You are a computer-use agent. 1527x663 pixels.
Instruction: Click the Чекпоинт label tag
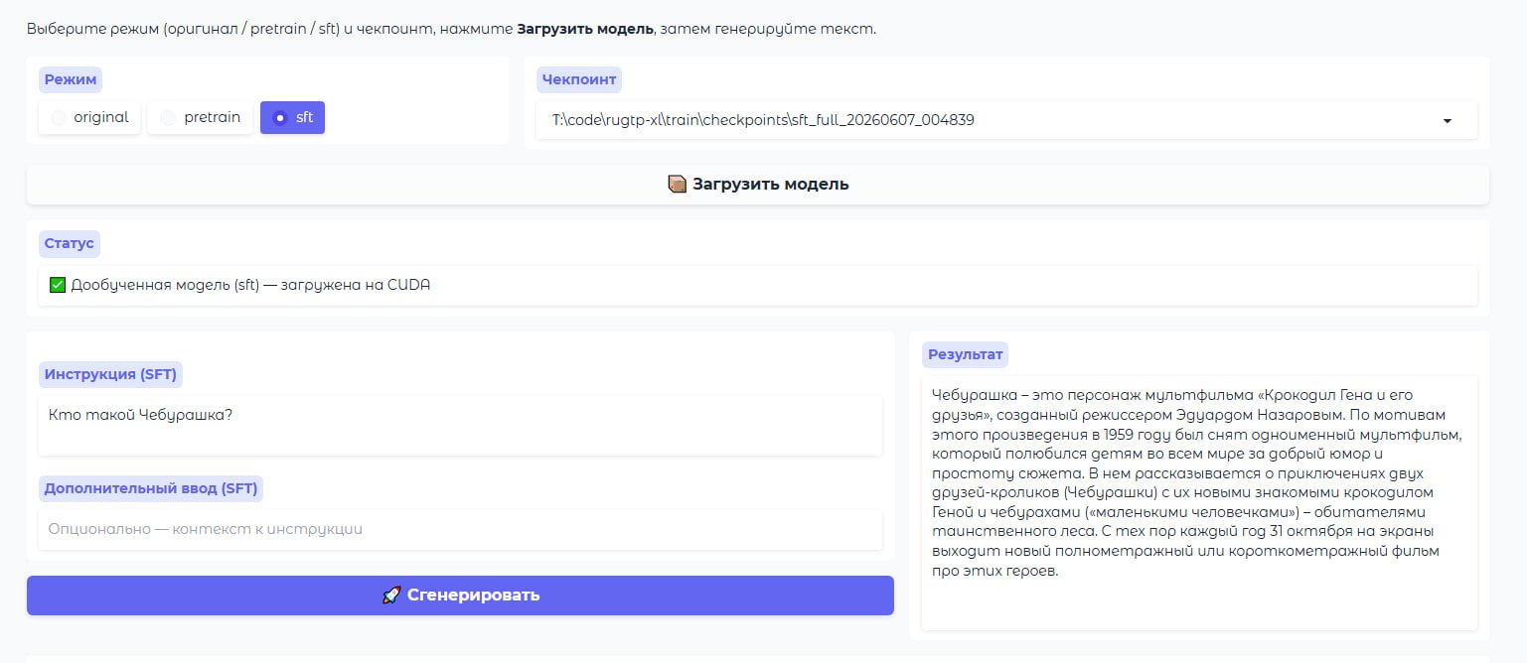coord(579,79)
